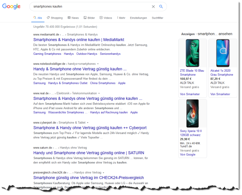
Task: Expand dropdown arrow beside check24.de URL
Action: 104,172
